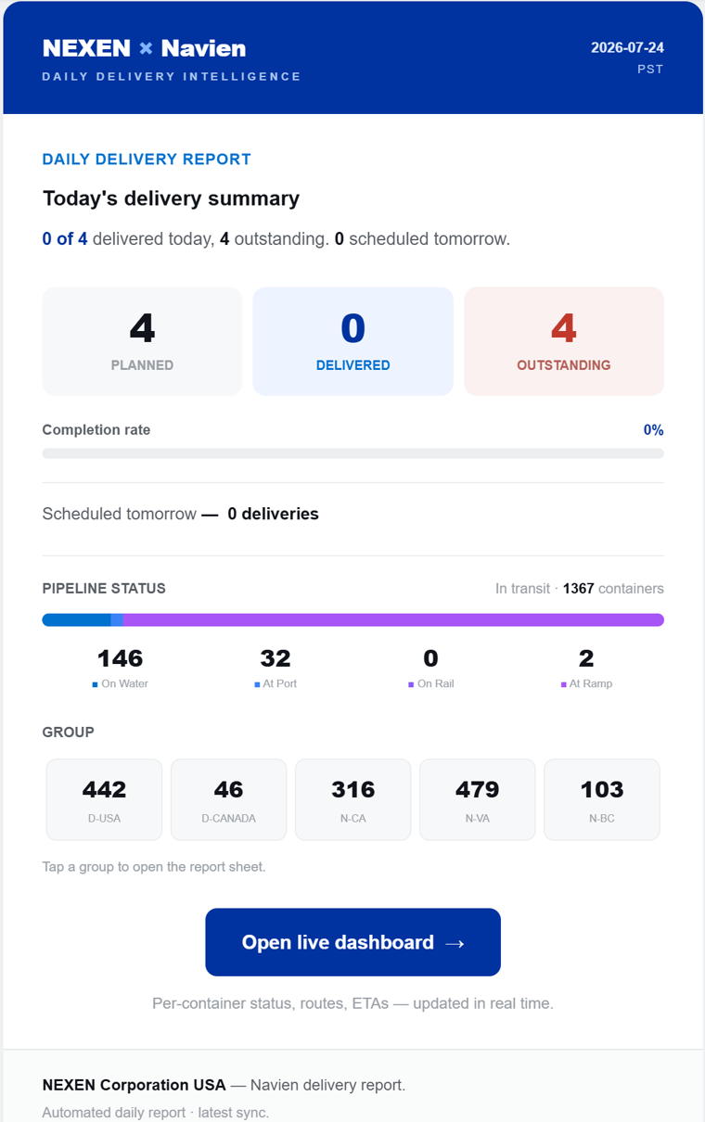This screenshot has width=705, height=1122.
Task: Open the D-USA group report card
Action: click(x=104, y=799)
